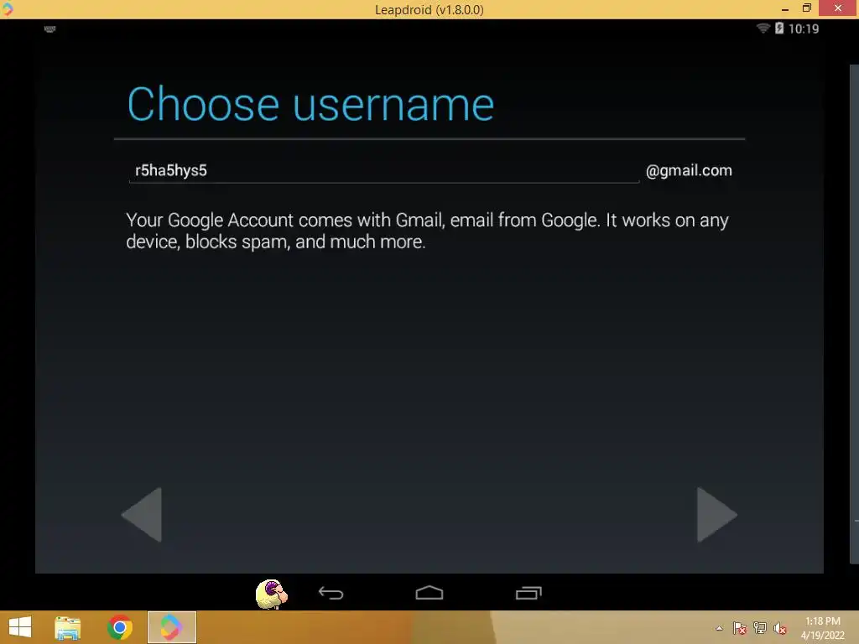Tap the Android home navigation icon
The height and width of the screenshot is (644, 859).
(x=429, y=593)
